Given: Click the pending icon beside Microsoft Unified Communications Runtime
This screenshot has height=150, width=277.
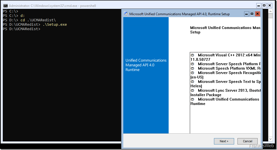Looking at the screenshot, I should coord(192,99).
